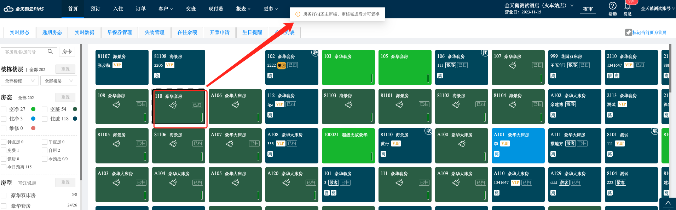Click the 房卡 room card button

coord(67,52)
